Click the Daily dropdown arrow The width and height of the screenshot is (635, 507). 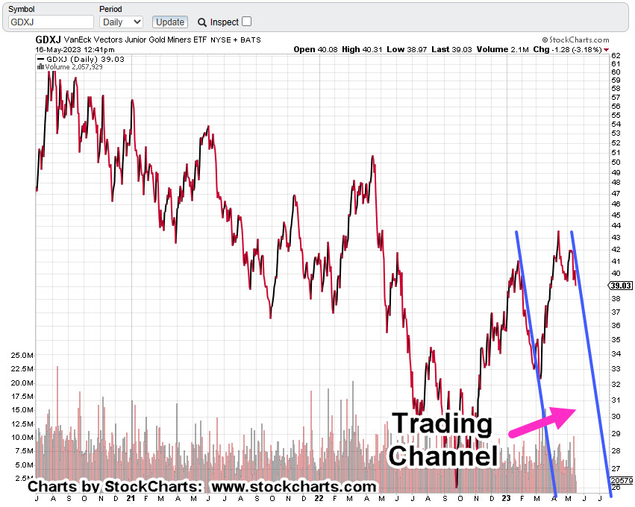click(x=137, y=22)
